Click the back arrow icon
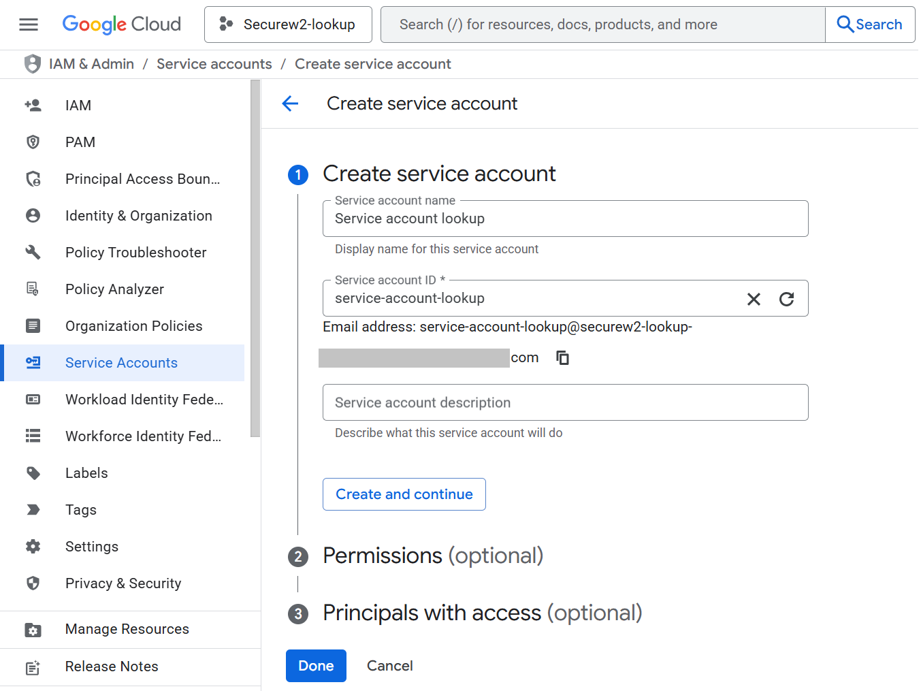This screenshot has height=691, width=921. click(291, 103)
